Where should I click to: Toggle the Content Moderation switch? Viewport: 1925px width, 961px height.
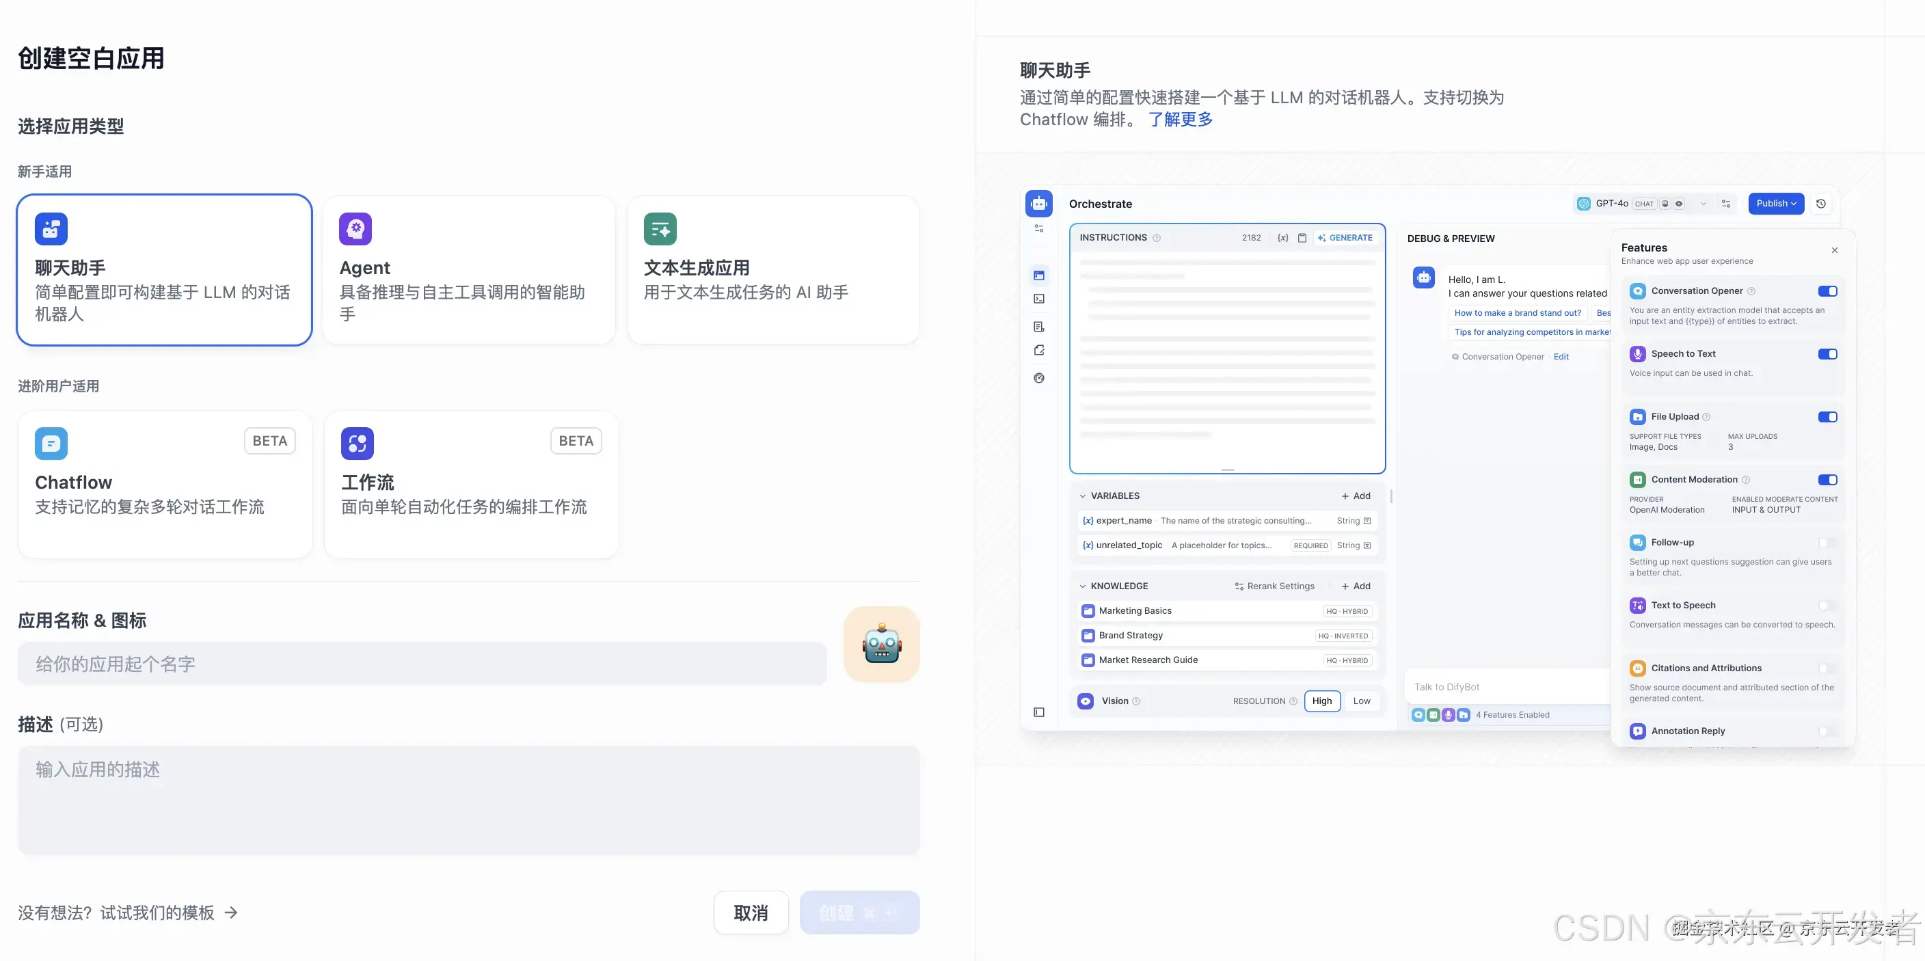(1827, 480)
